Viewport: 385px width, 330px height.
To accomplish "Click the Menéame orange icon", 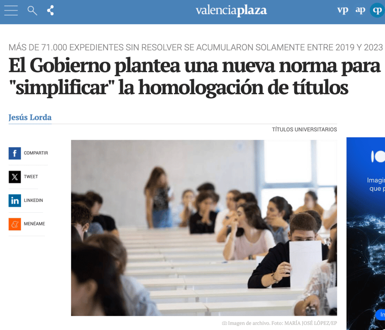I will click(15, 224).
